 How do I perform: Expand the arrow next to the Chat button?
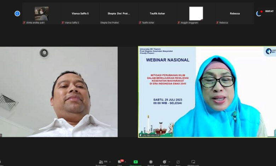(125, 162)
